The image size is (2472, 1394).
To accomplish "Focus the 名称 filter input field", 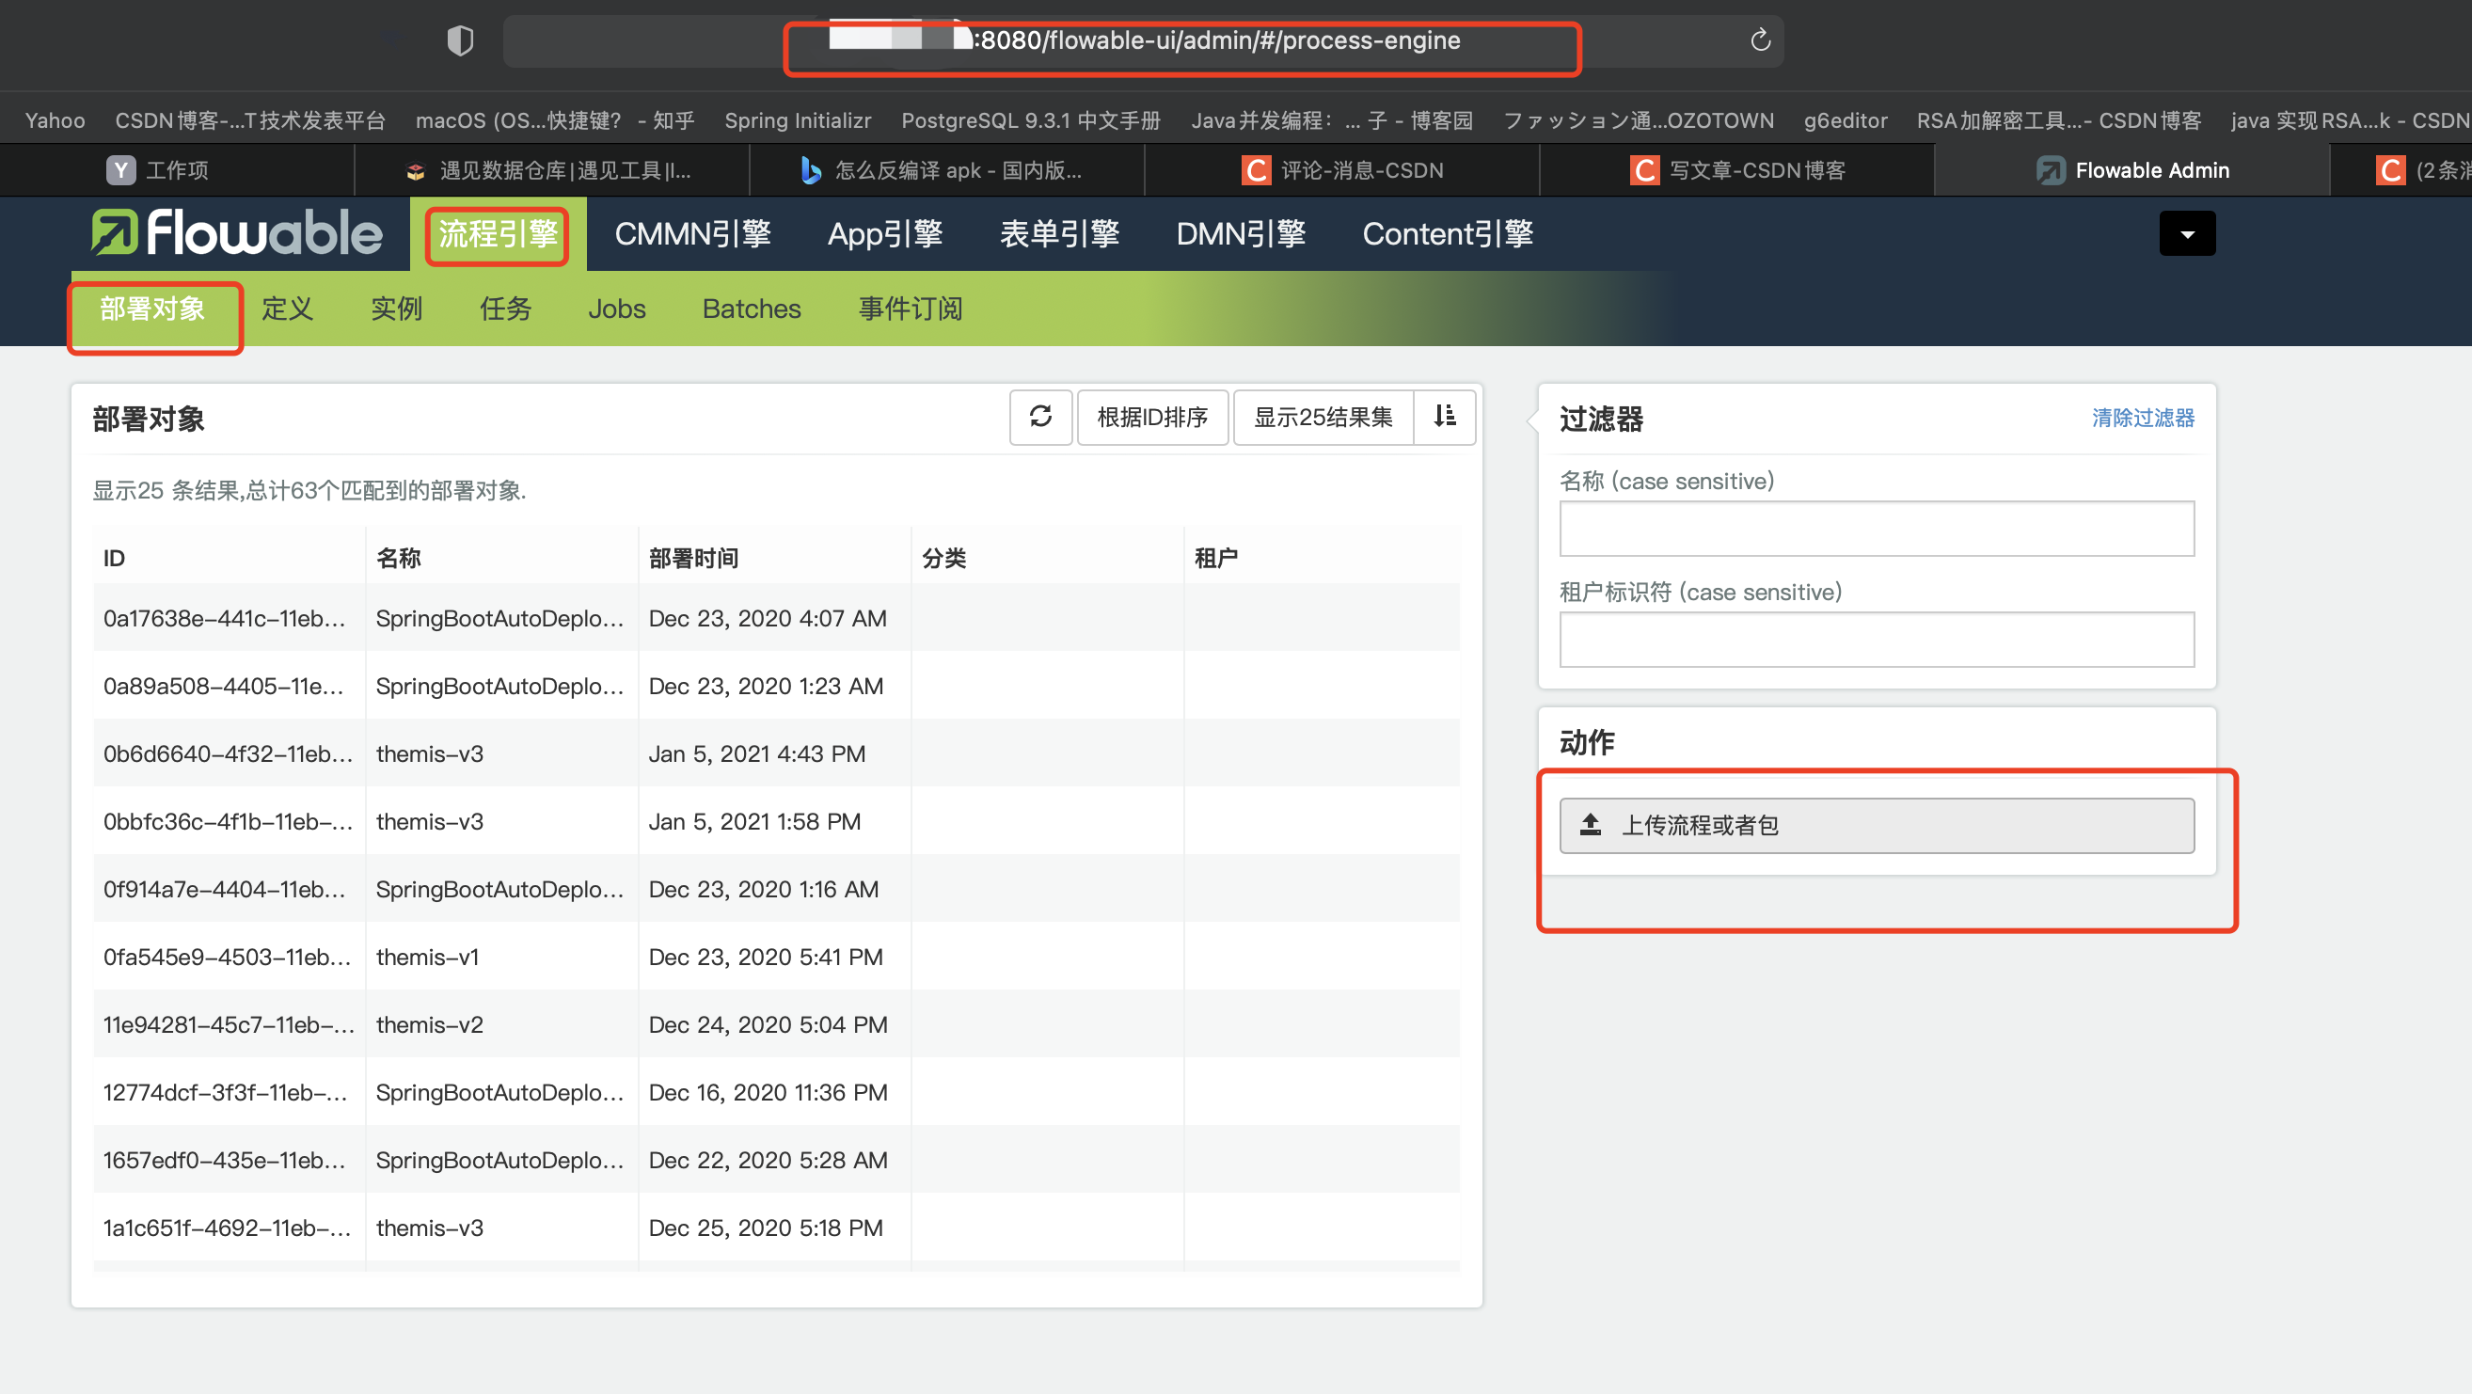I will coord(1875,529).
